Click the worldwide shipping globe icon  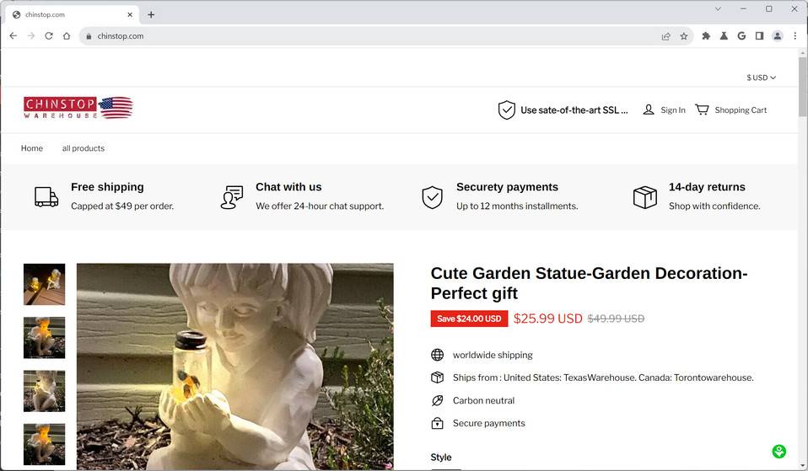tap(437, 355)
